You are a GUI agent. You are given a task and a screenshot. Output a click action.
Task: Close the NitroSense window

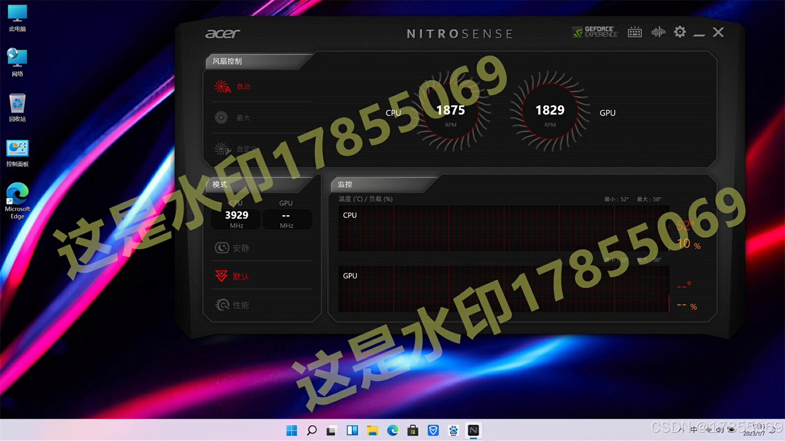(x=718, y=32)
